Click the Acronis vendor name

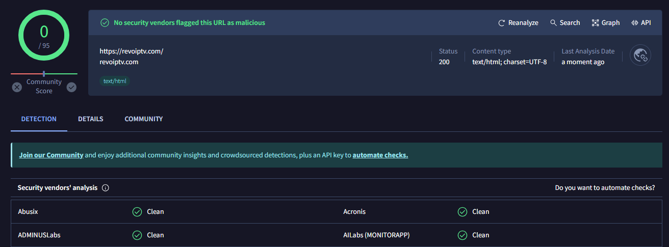354,212
